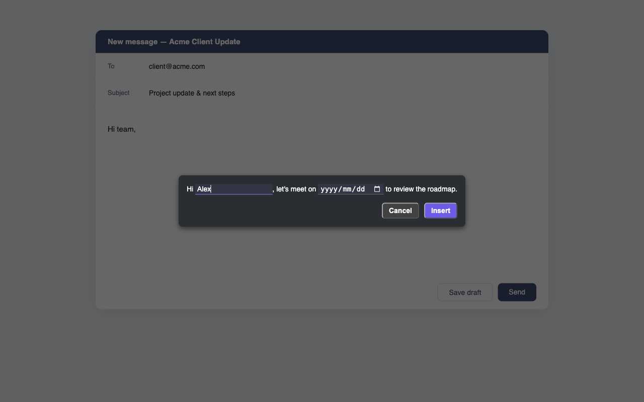Cancel the snippet dialog

click(x=400, y=211)
